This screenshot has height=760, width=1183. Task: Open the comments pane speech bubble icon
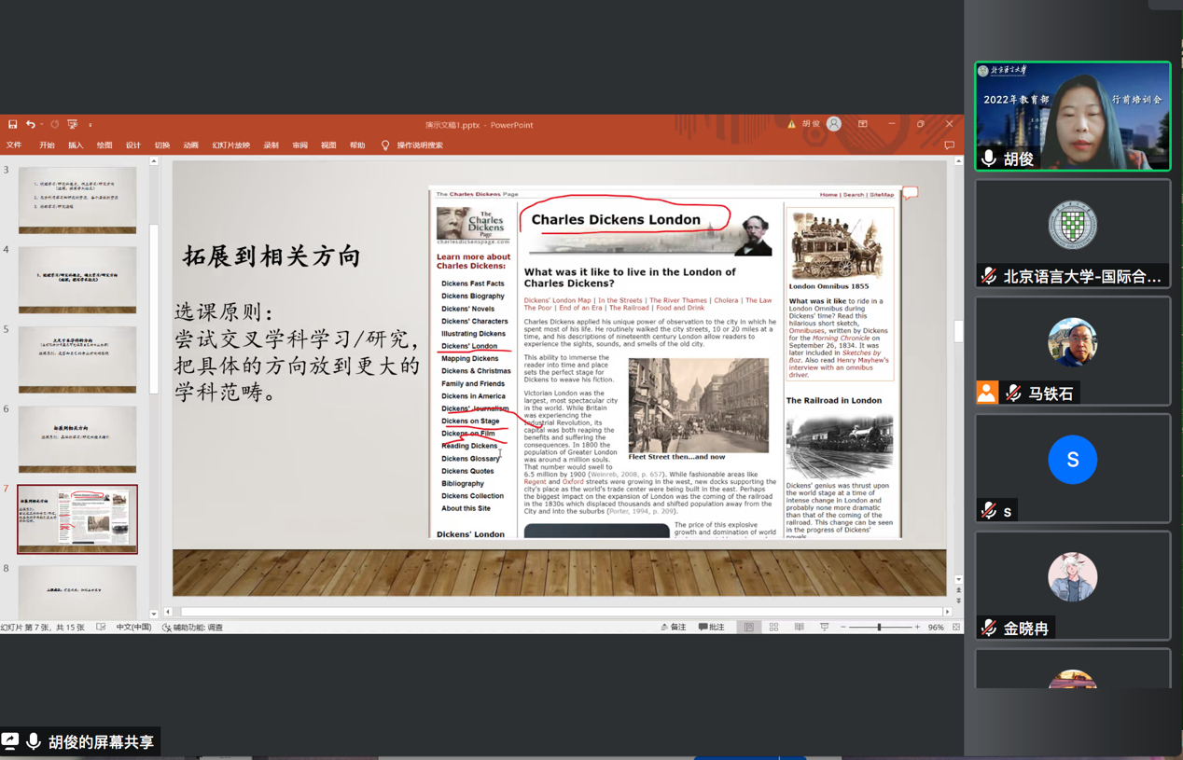(949, 145)
